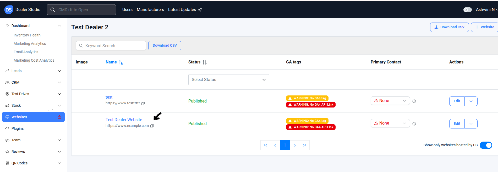Click the Name column sort icon
This screenshot has width=498, height=172.
coord(121,62)
